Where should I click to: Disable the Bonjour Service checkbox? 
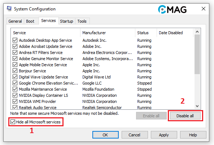click(15, 71)
